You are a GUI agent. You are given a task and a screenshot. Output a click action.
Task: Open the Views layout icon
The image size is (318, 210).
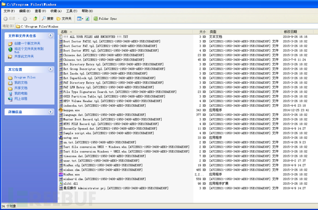pos(79,18)
